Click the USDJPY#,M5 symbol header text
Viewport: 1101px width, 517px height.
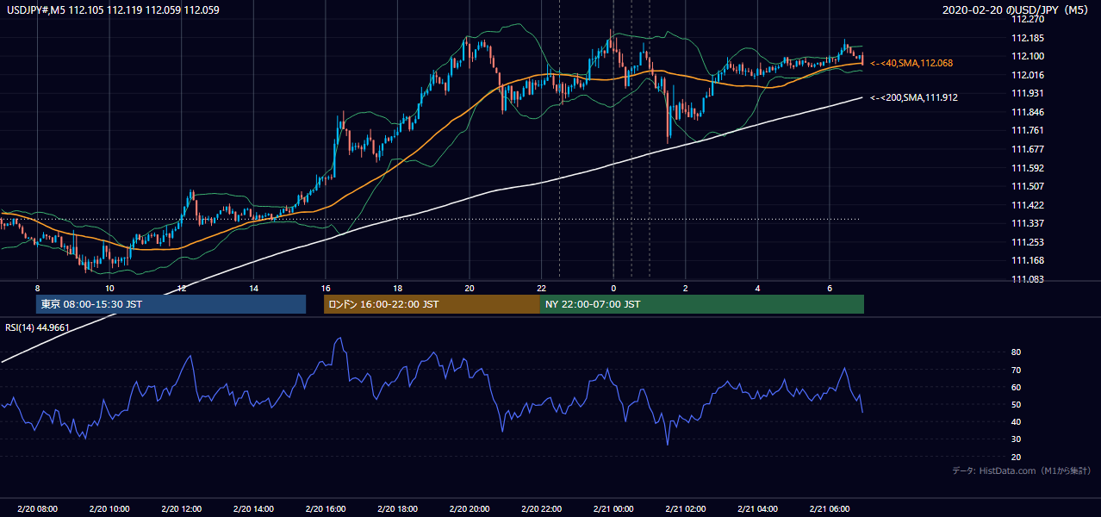pos(112,10)
